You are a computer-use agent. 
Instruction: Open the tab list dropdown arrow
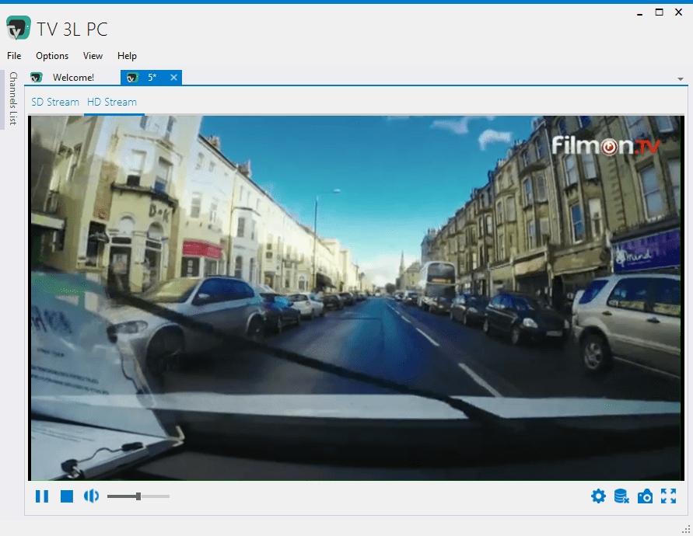[681, 79]
